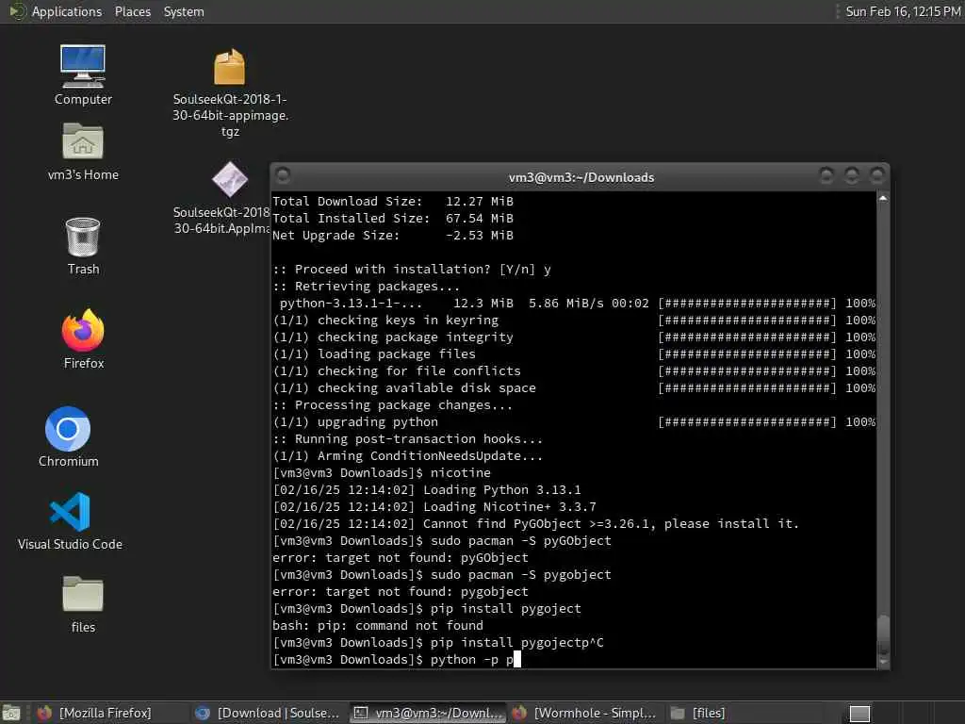The width and height of the screenshot is (965, 724).
Task: Switch to Wormhole Firefox taskbar window
Action: click(x=584, y=713)
